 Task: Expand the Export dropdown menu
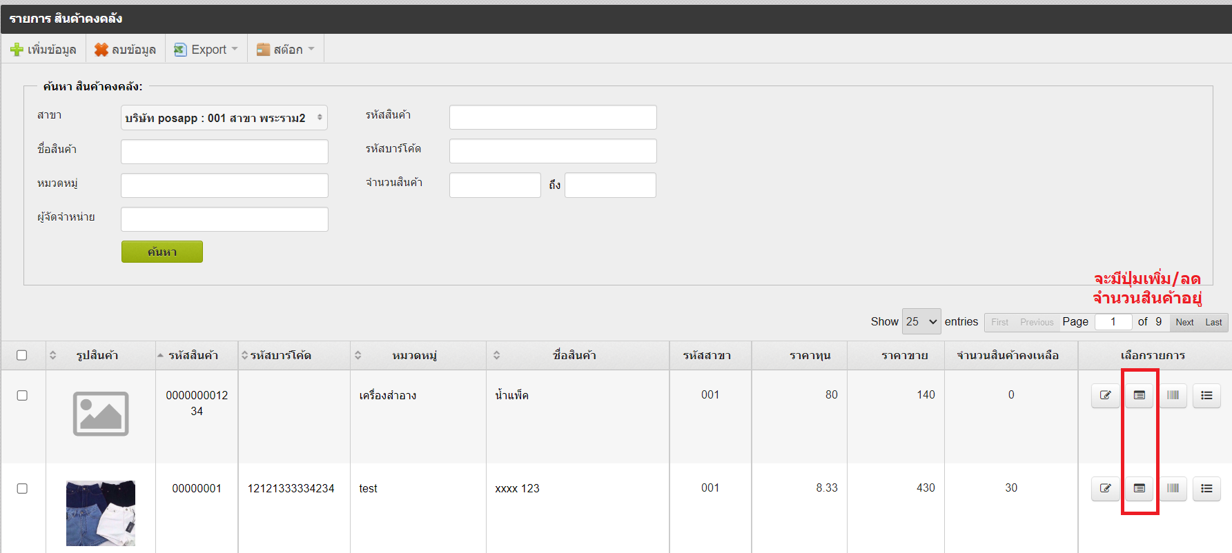click(x=206, y=50)
